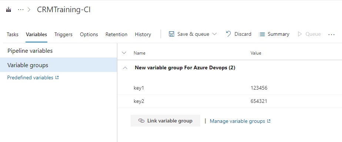Screen dimensions: 342x142
Task: Click the CRMTraining-CI pipeline title
Action: 64,10
